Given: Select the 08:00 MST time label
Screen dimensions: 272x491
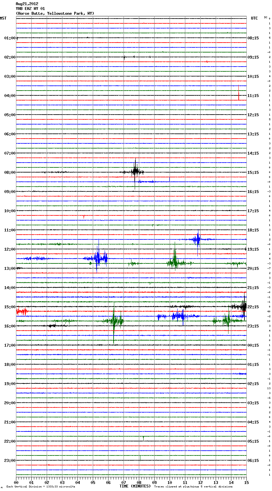Looking at the screenshot, I should point(10,173).
